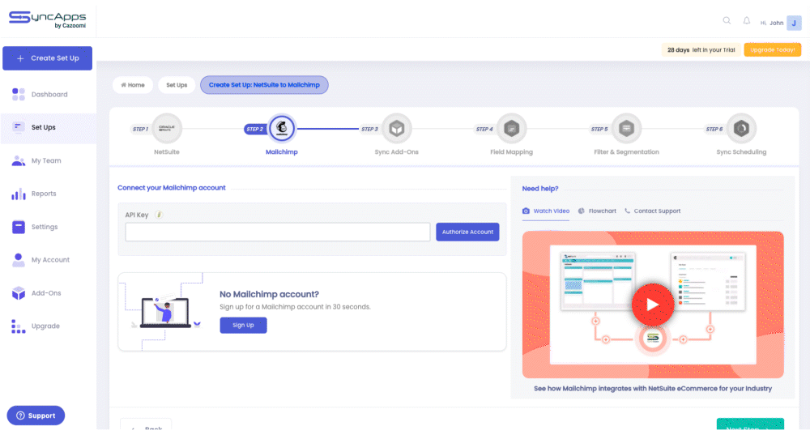Click 'Connect your Mailchimp account' heading
The image size is (810, 439).
click(x=172, y=188)
